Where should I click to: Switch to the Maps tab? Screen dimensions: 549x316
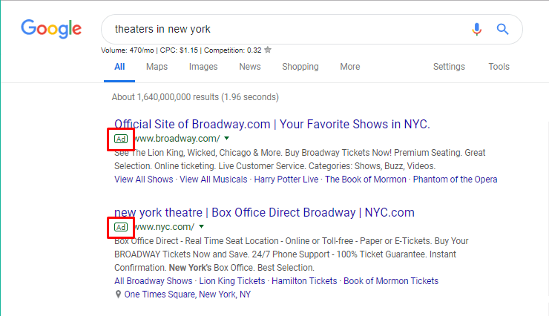(x=157, y=67)
